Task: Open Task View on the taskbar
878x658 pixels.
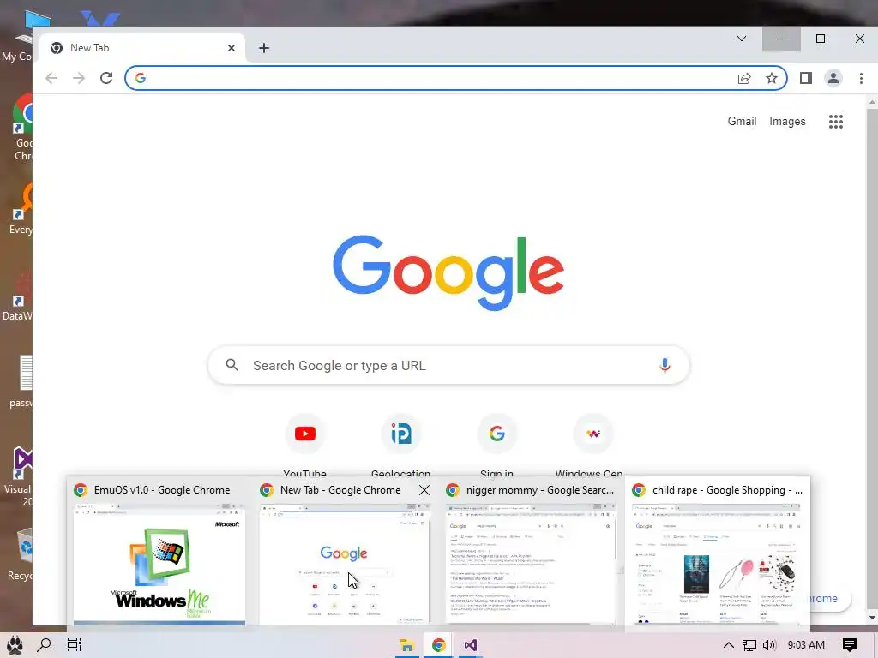Action: coord(75,645)
